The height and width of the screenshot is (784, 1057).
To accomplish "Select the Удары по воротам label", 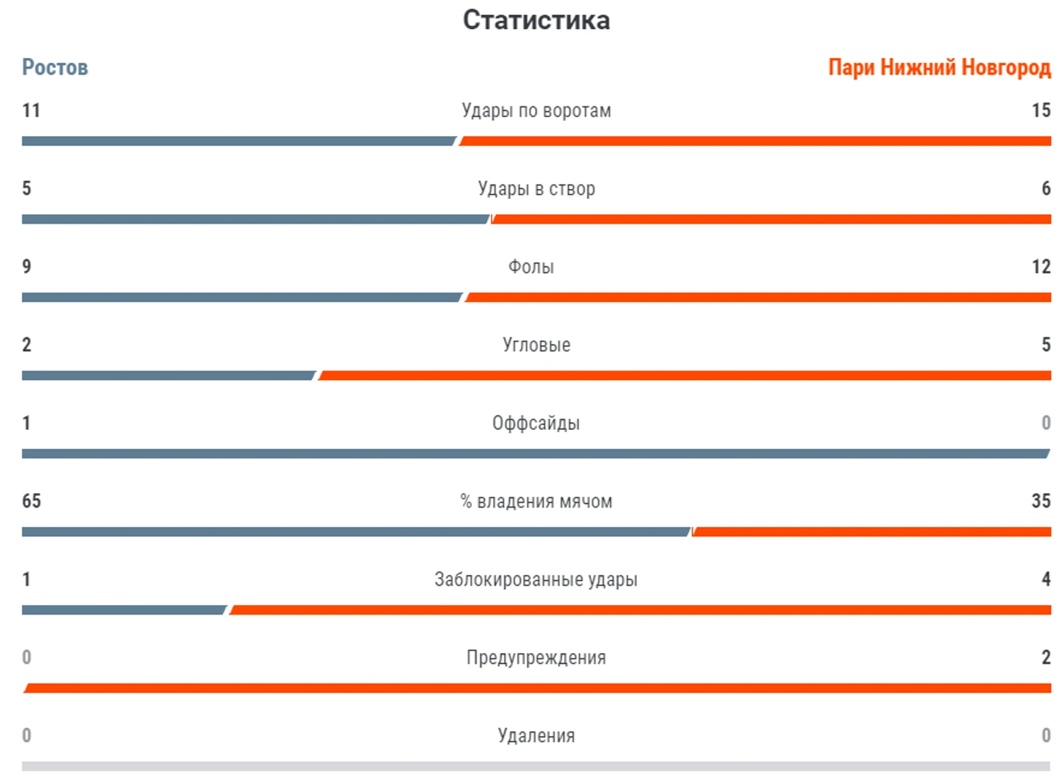I will coord(536,111).
